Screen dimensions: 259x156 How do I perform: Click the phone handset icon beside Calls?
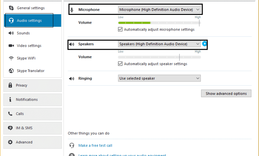tap(10, 114)
